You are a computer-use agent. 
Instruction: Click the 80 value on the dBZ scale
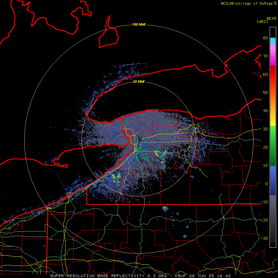[x=265, y=38]
